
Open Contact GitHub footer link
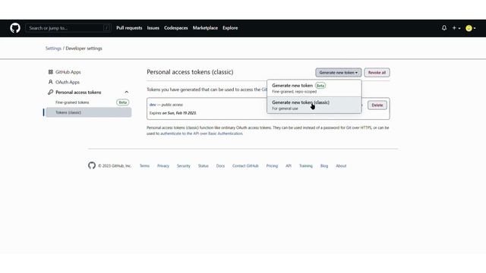point(245,166)
